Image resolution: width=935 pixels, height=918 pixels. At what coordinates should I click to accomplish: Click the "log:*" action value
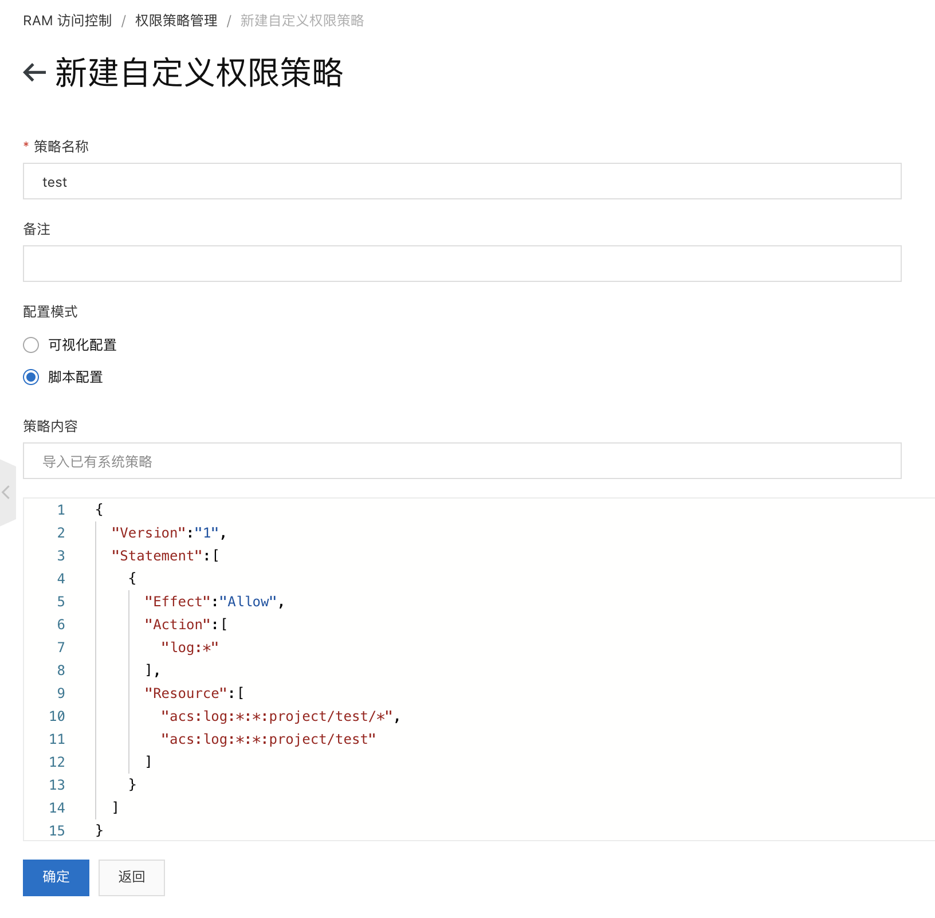[x=190, y=648]
